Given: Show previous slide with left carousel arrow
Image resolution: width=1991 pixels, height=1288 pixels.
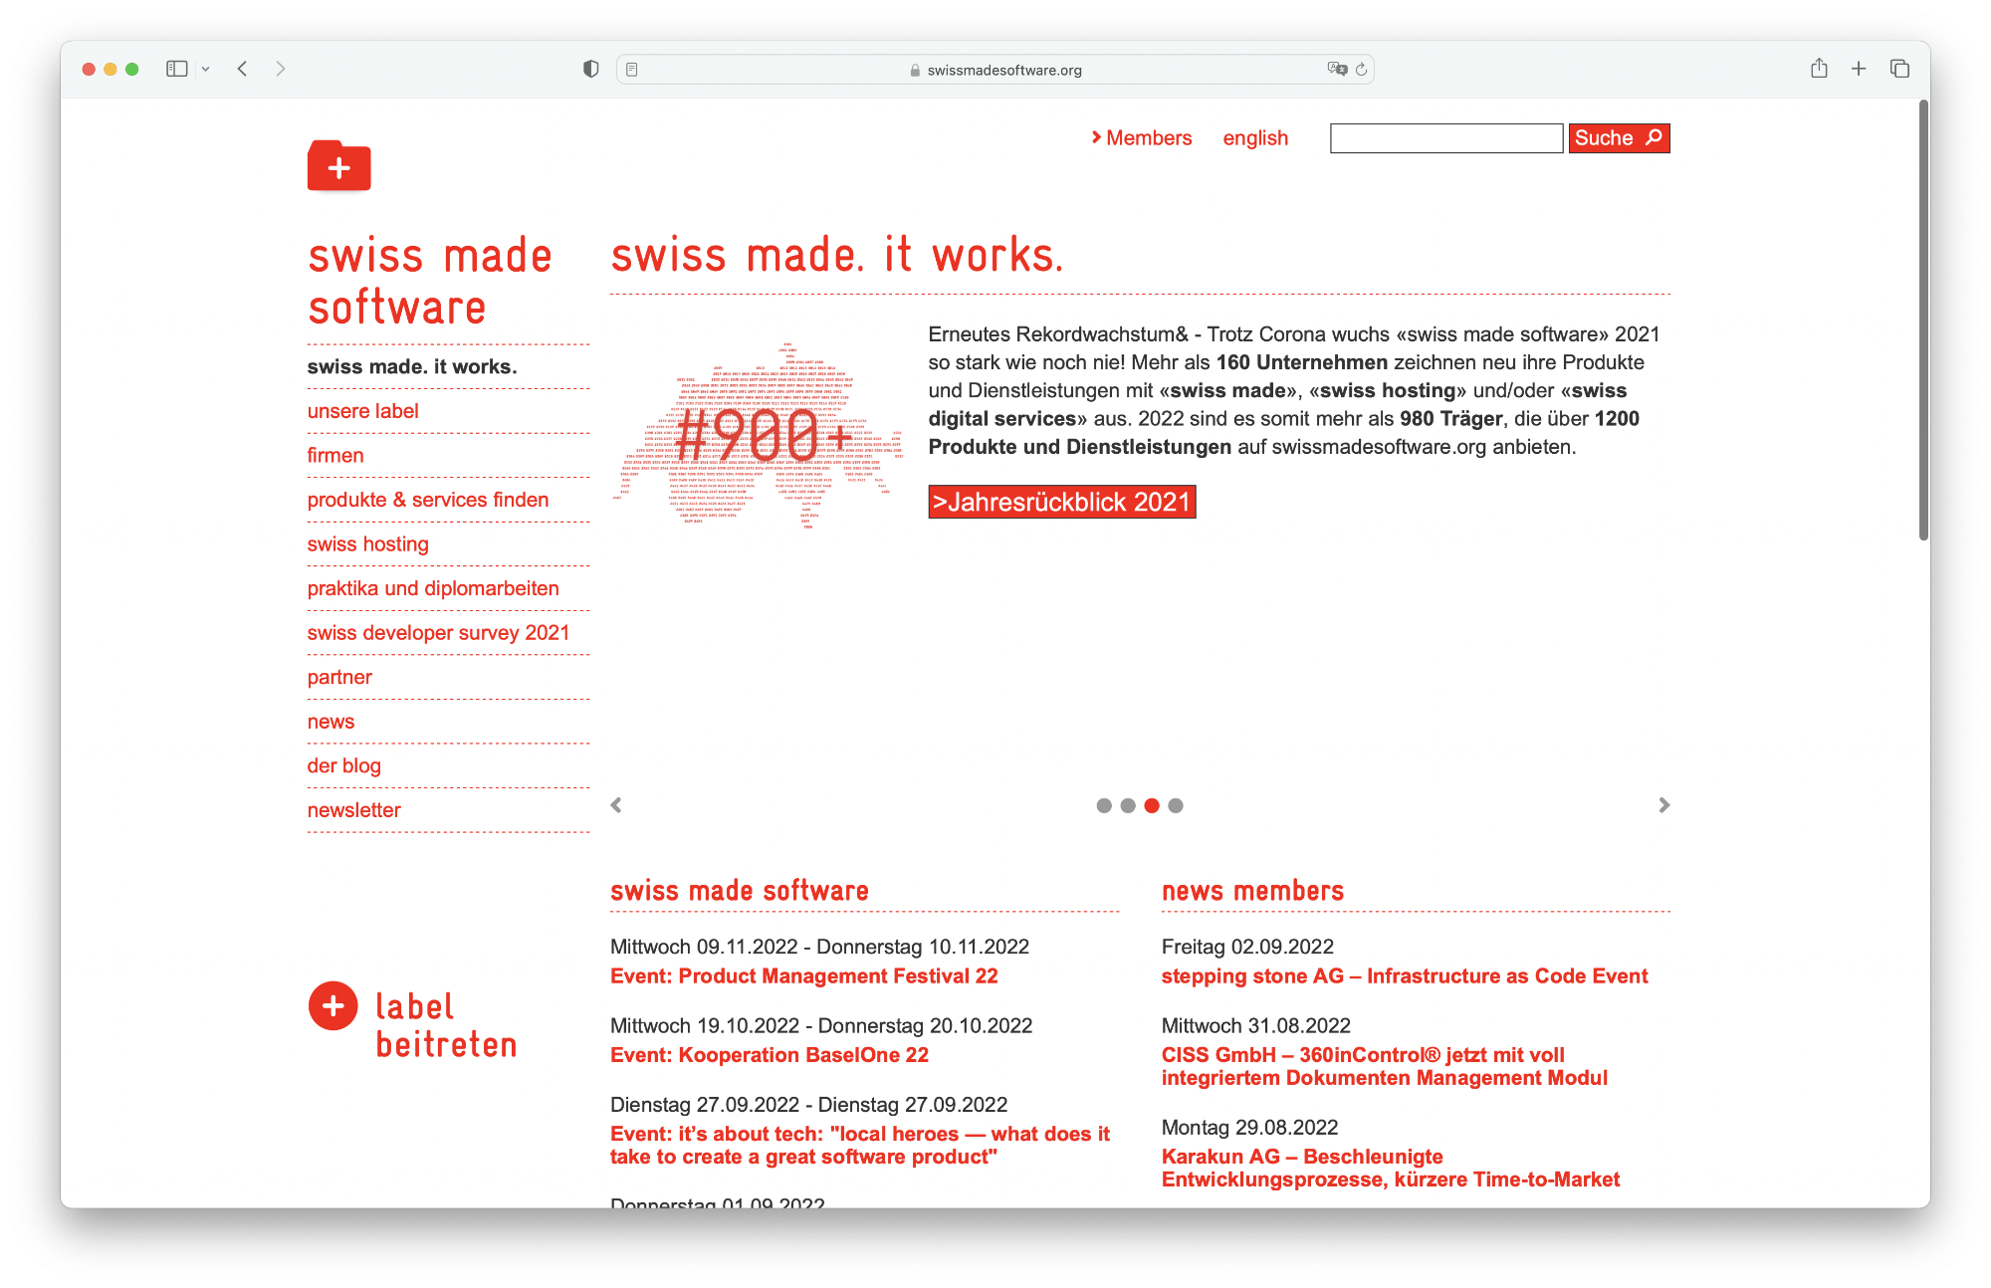Looking at the screenshot, I should [616, 805].
